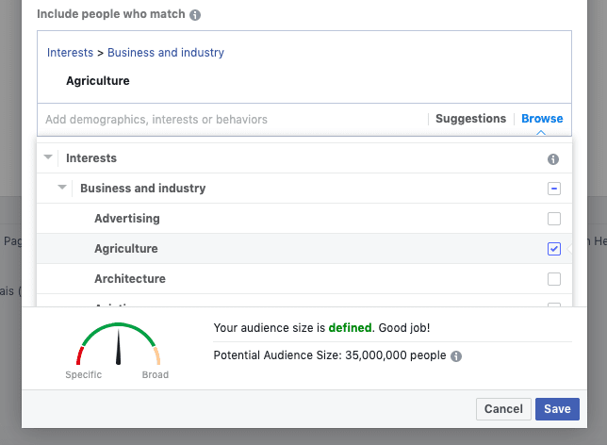Click the 'Specific' gauge label

pos(84,374)
